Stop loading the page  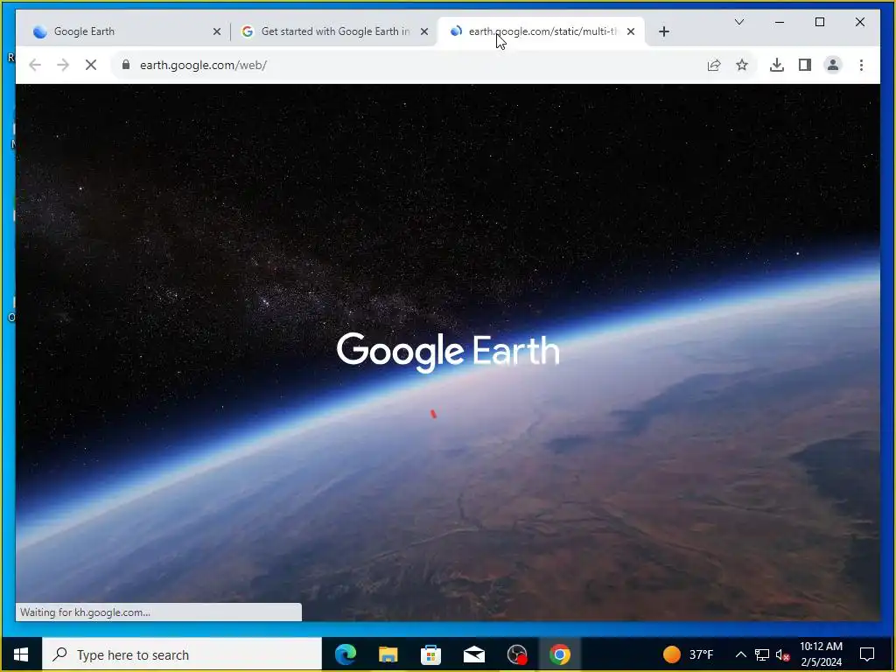(x=91, y=65)
